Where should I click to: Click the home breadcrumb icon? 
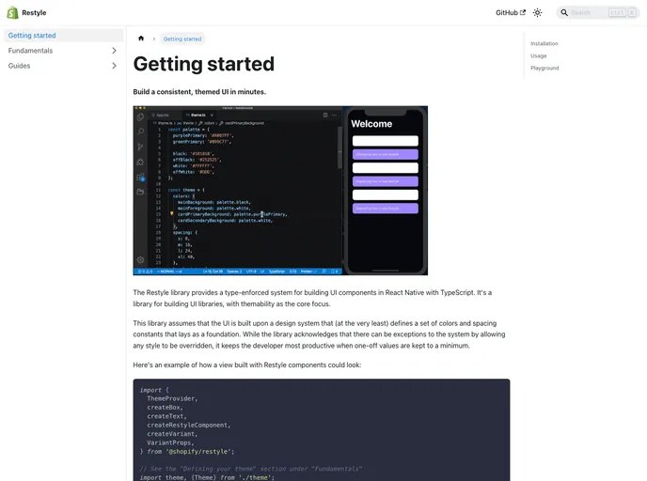(x=141, y=39)
